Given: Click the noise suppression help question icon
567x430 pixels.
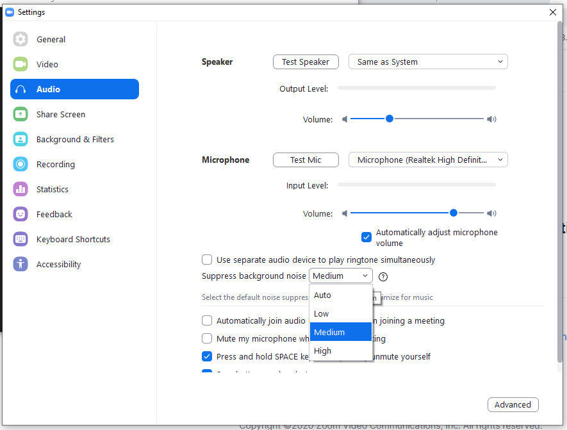Looking at the screenshot, I should point(383,277).
